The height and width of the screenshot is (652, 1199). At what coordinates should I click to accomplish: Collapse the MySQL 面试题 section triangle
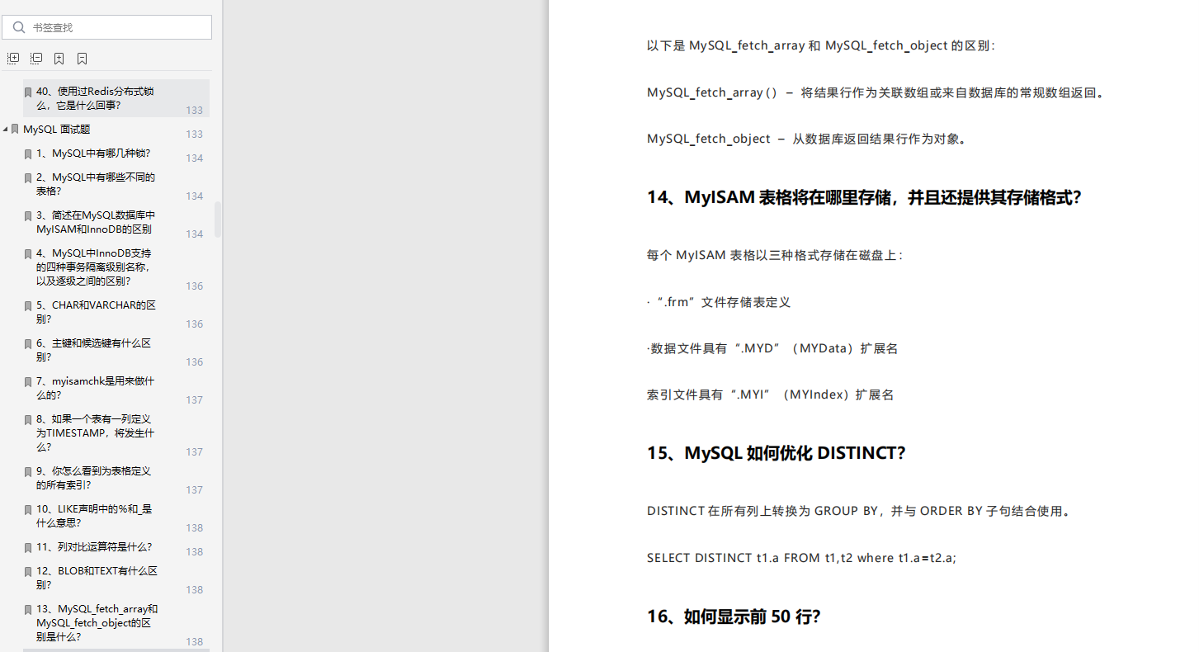coord(5,129)
